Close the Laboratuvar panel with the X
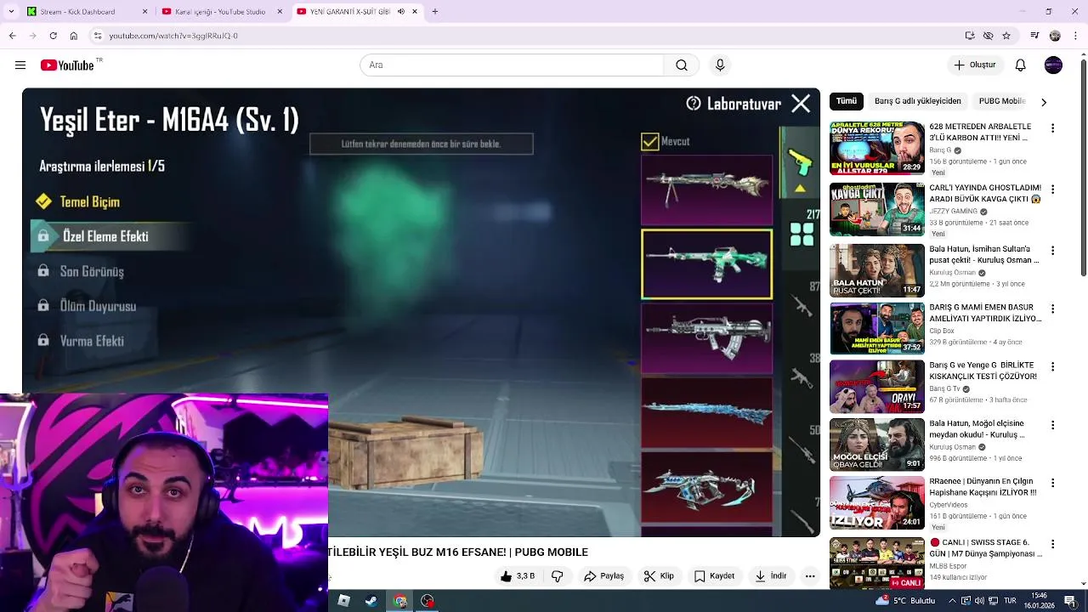This screenshot has height=612, width=1088. pos(801,104)
